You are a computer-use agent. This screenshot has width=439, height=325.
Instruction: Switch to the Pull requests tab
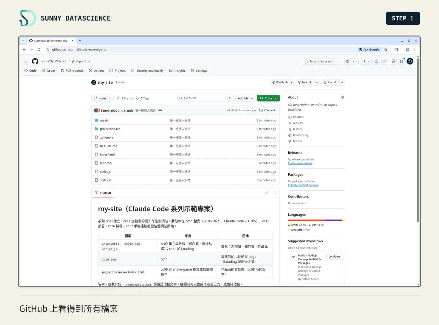pos(72,70)
